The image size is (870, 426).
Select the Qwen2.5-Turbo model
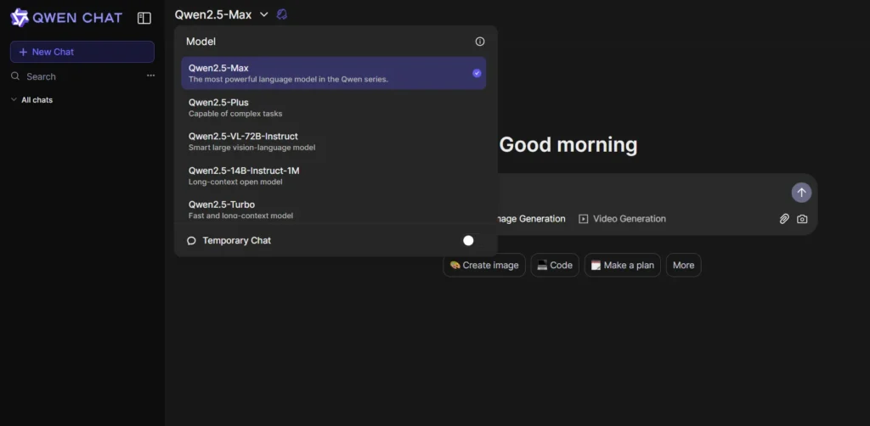(333, 209)
